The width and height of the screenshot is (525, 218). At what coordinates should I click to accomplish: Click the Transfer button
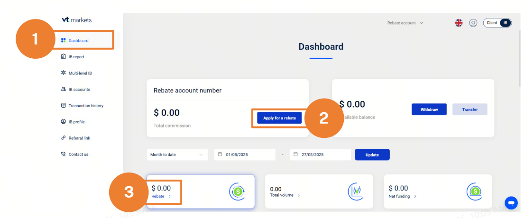470,109
